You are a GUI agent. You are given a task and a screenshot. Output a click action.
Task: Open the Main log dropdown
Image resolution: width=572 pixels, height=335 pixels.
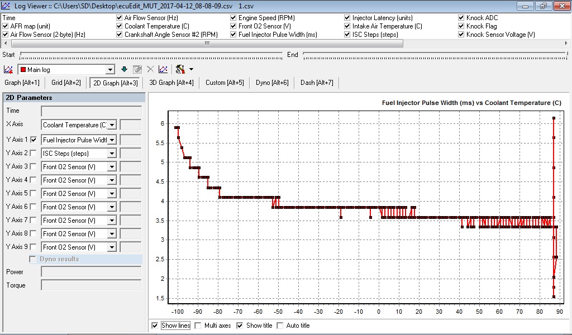[x=110, y=70]
